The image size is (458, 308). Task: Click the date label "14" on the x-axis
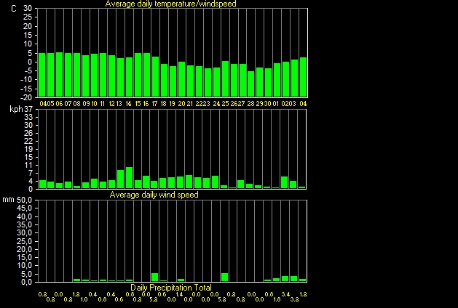(x=129, y=104)
